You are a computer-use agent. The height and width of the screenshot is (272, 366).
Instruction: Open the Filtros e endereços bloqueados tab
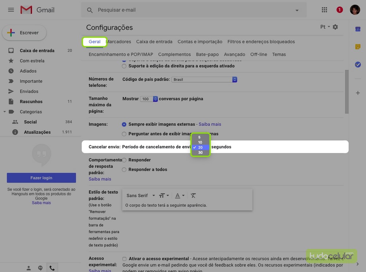261,42
